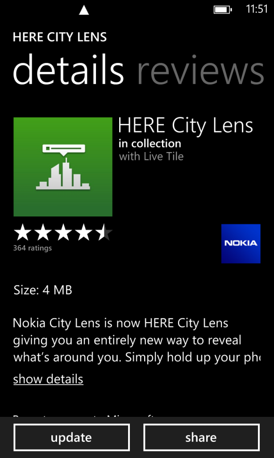Select the details tab
This screenshot has width=274, height=458.
69,70
